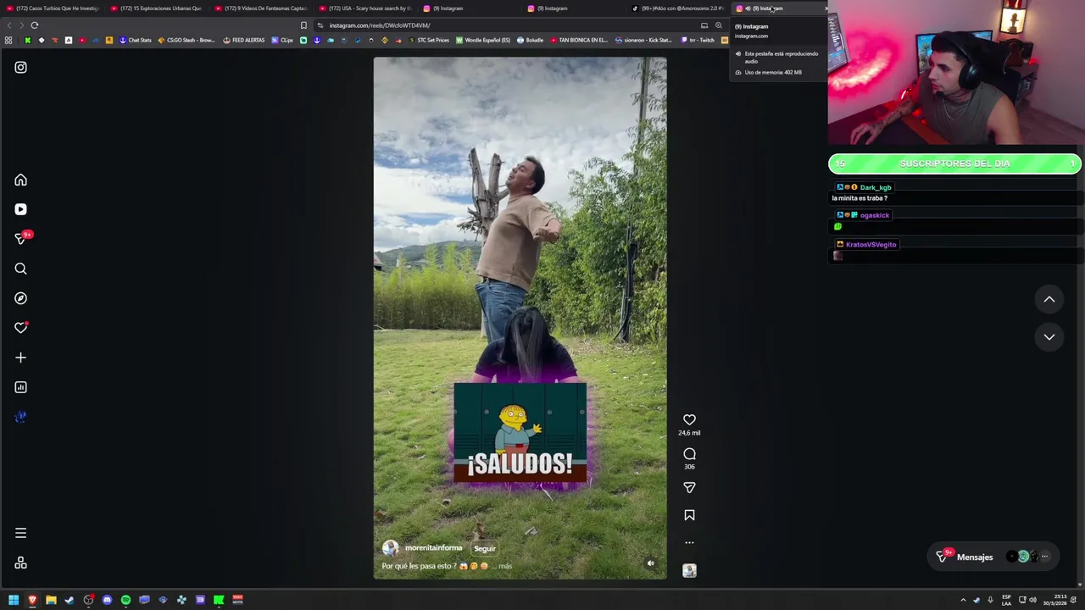Open the STC Set Prices bookmark
The image size is (1085, 610).
point(428,40)
